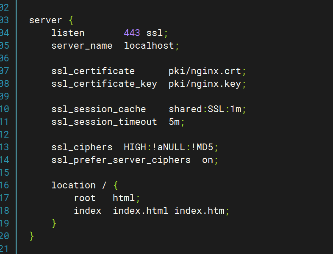Click the 'listen' directive
The height and width of the screenshot is (254, 333).
[68, 33]
